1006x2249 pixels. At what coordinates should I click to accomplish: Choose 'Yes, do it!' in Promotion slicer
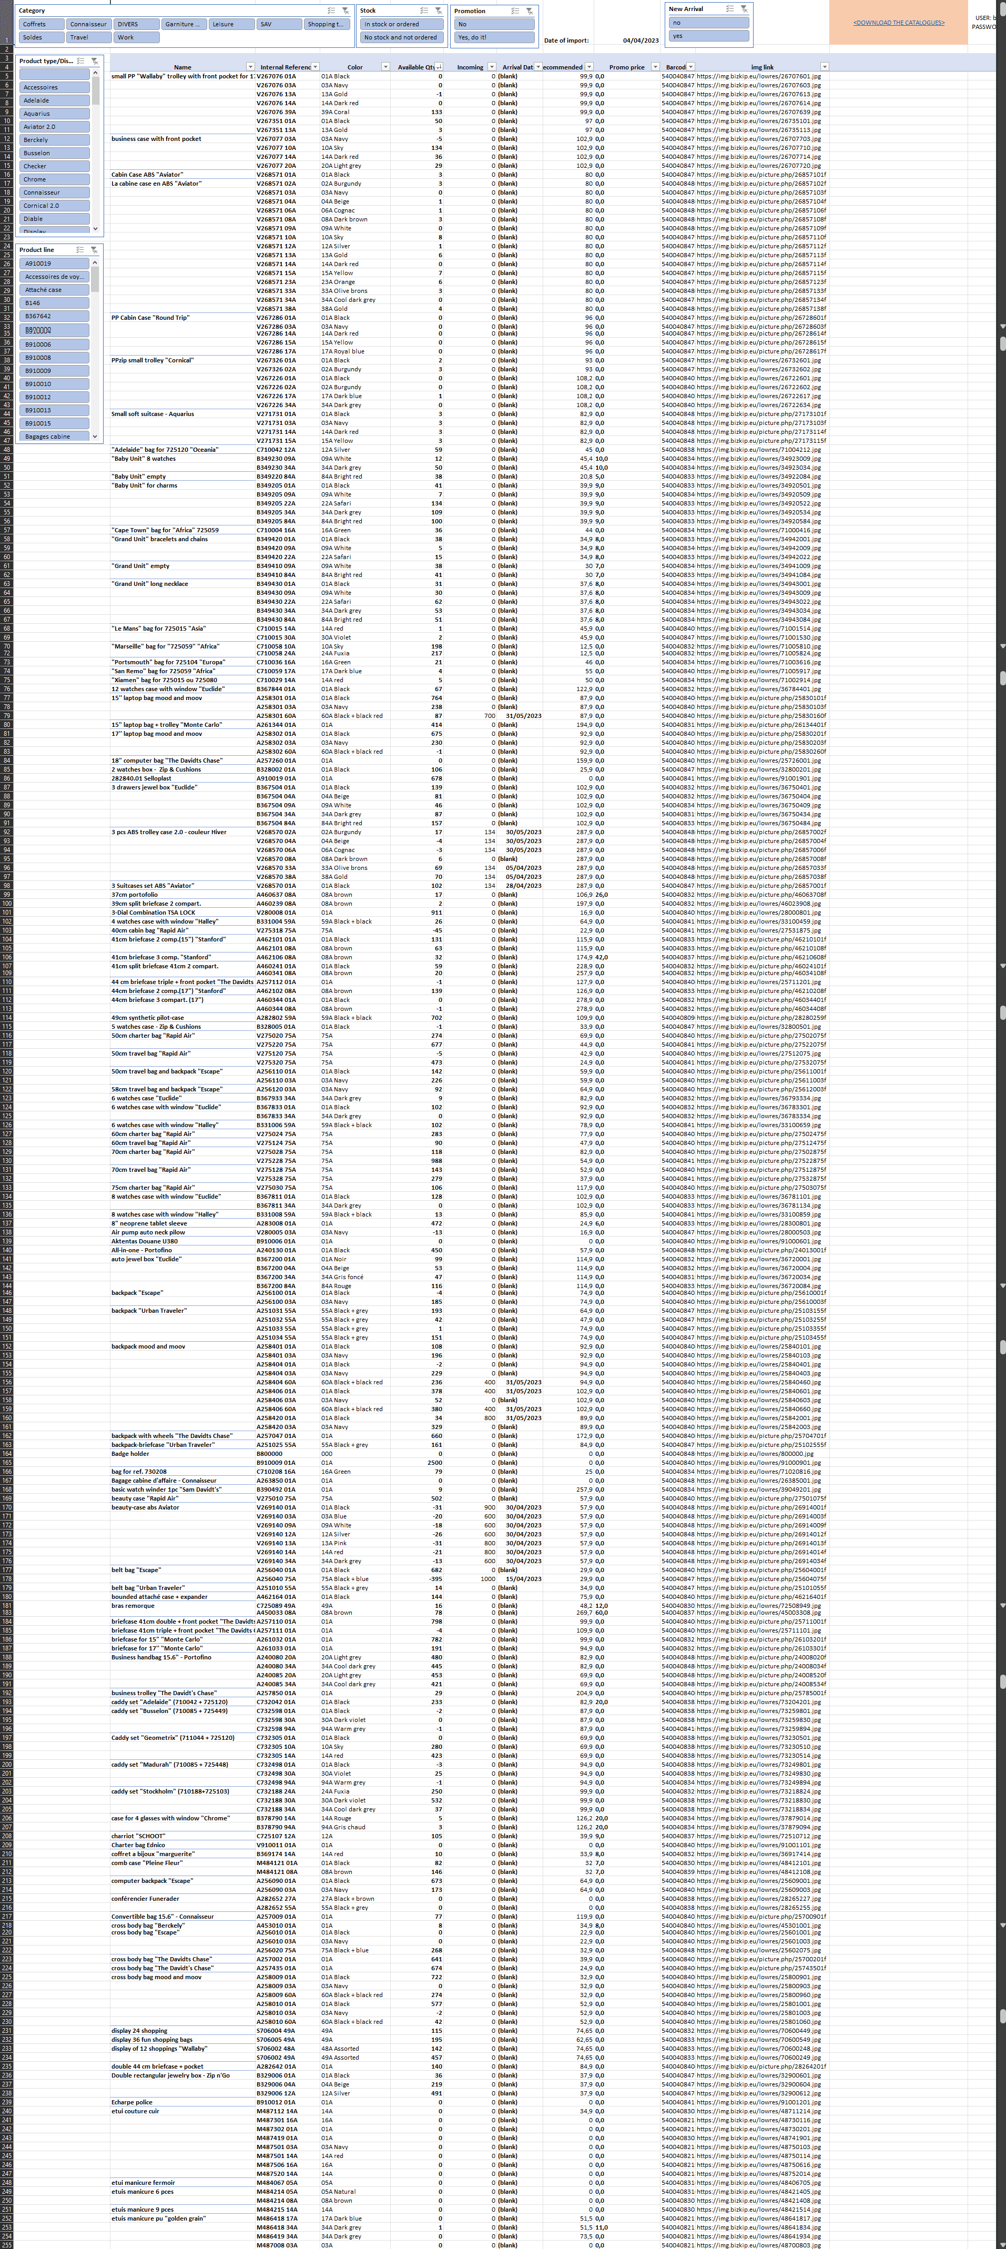click(494, 37)
